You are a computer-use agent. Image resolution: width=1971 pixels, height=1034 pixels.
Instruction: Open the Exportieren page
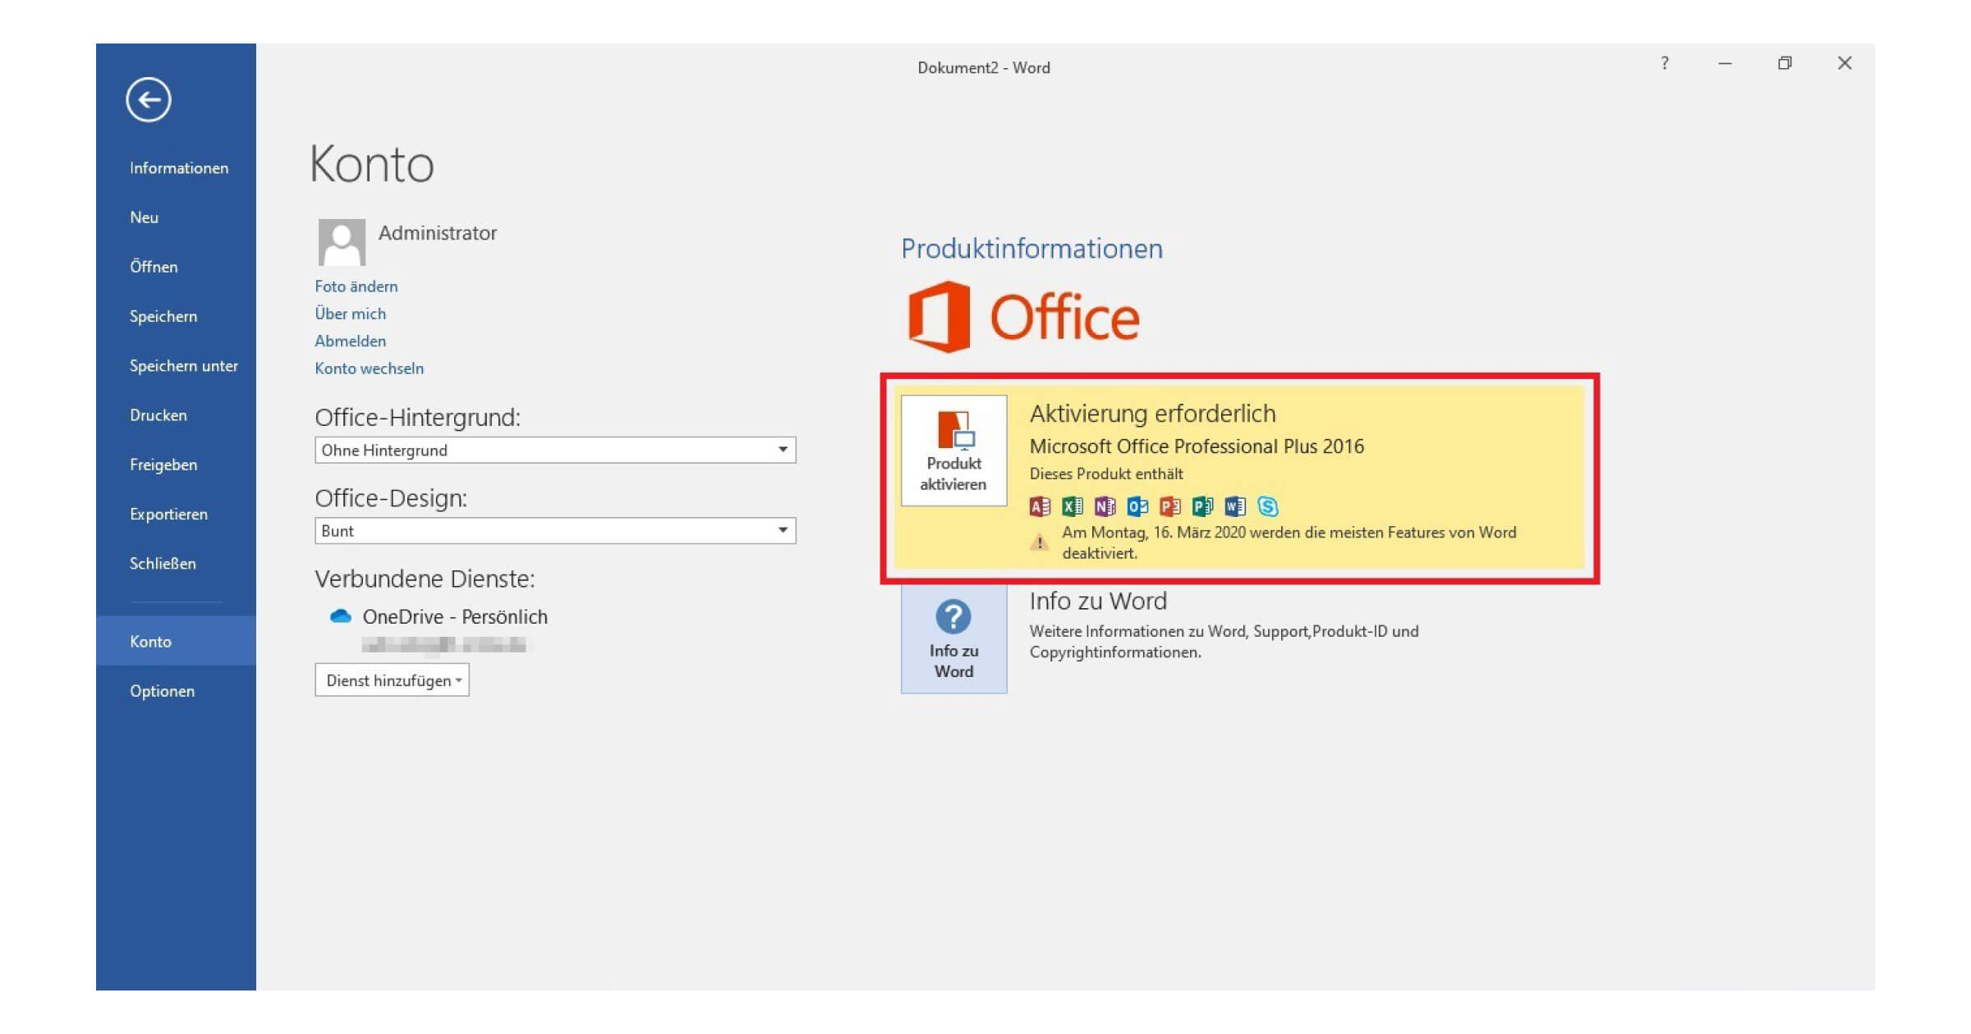point(168,515)
